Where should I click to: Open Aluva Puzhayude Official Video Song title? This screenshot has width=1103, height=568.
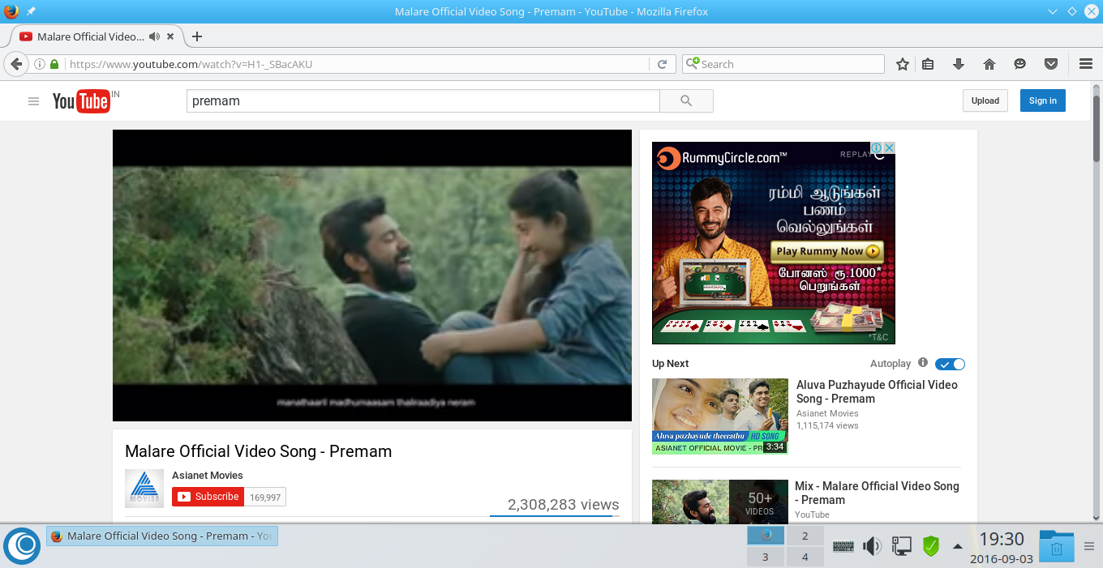[x=877, y=391]
